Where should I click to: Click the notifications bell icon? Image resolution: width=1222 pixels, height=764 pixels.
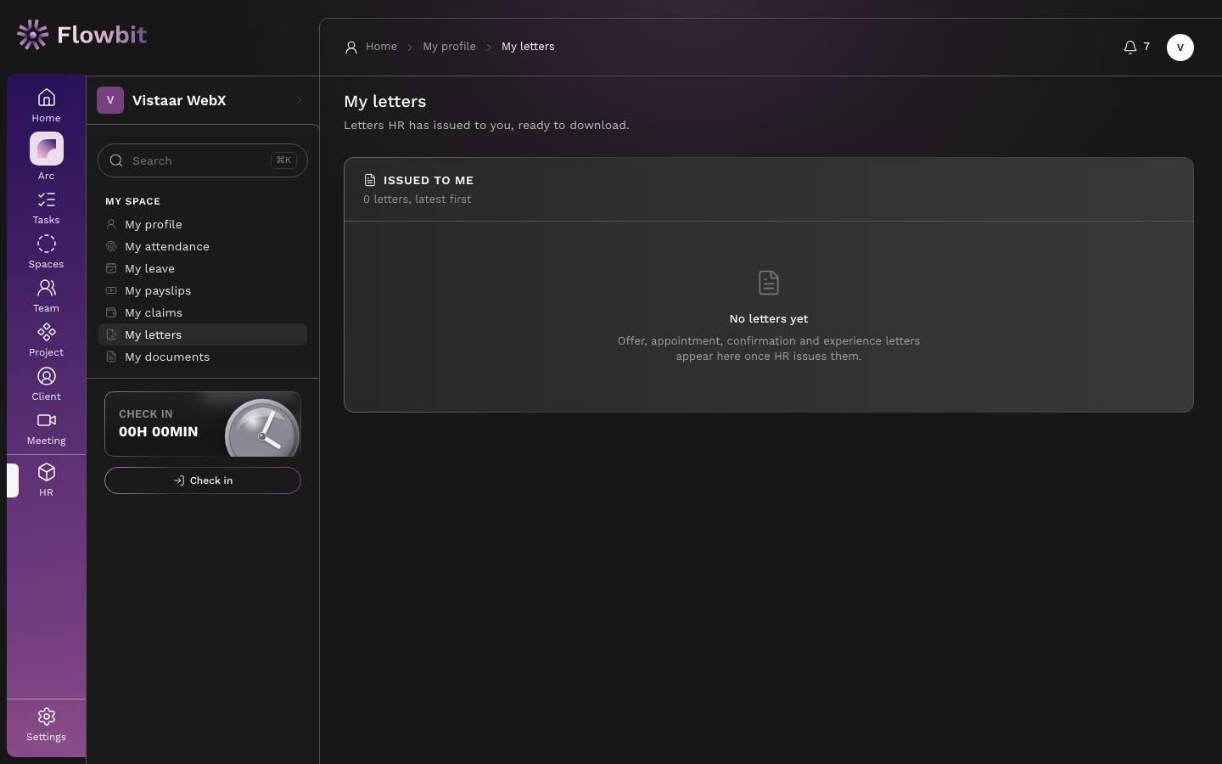pos(1130,48)
